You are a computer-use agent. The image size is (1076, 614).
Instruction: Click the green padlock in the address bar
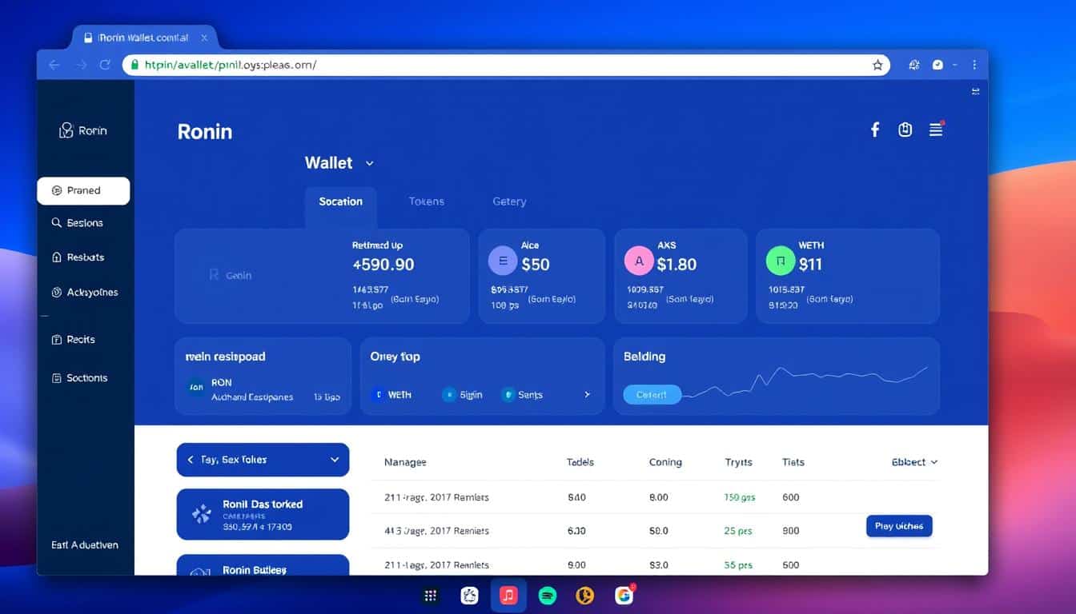click(134, 65)
